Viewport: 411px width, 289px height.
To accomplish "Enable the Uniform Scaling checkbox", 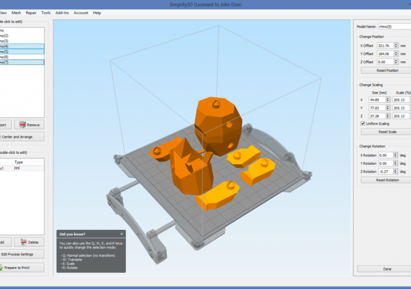I will pyautogui.click(x=362, y=123).
